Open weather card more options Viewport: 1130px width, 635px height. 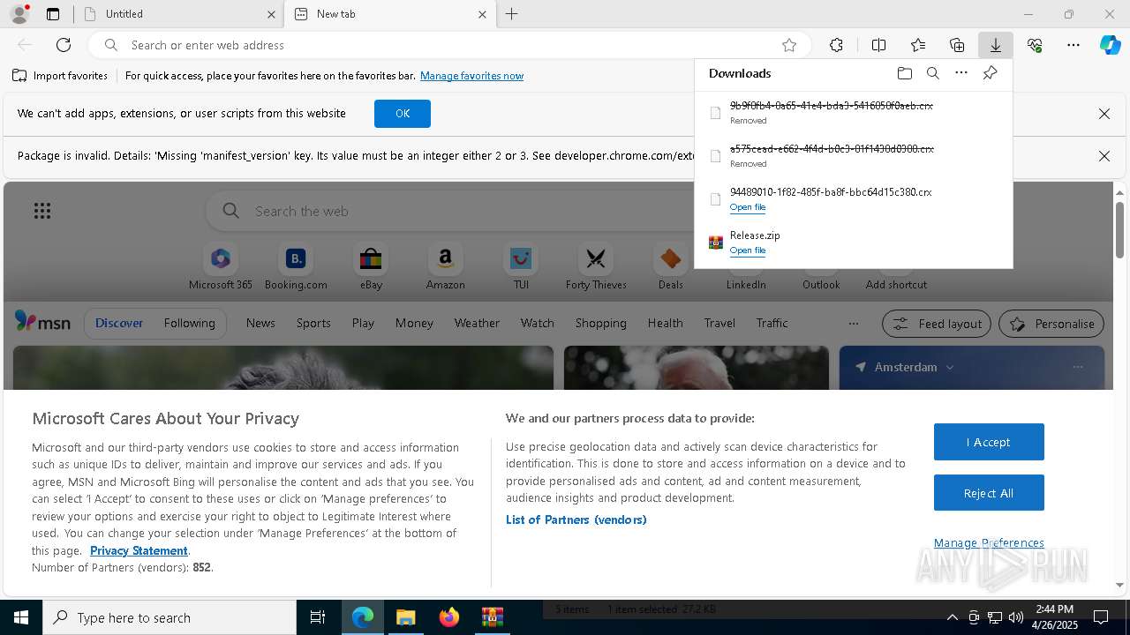1077,367
